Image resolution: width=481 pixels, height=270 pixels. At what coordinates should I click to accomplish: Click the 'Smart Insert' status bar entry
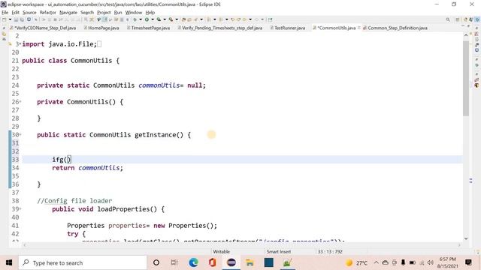(x=279, y=252)
